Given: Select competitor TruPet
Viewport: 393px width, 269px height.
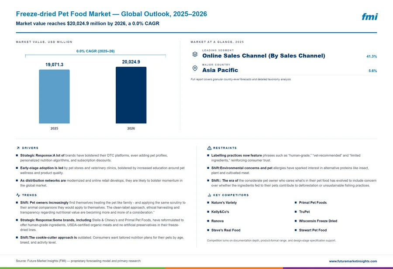Looking at the screenshot, I should click(x=304, y=212).
